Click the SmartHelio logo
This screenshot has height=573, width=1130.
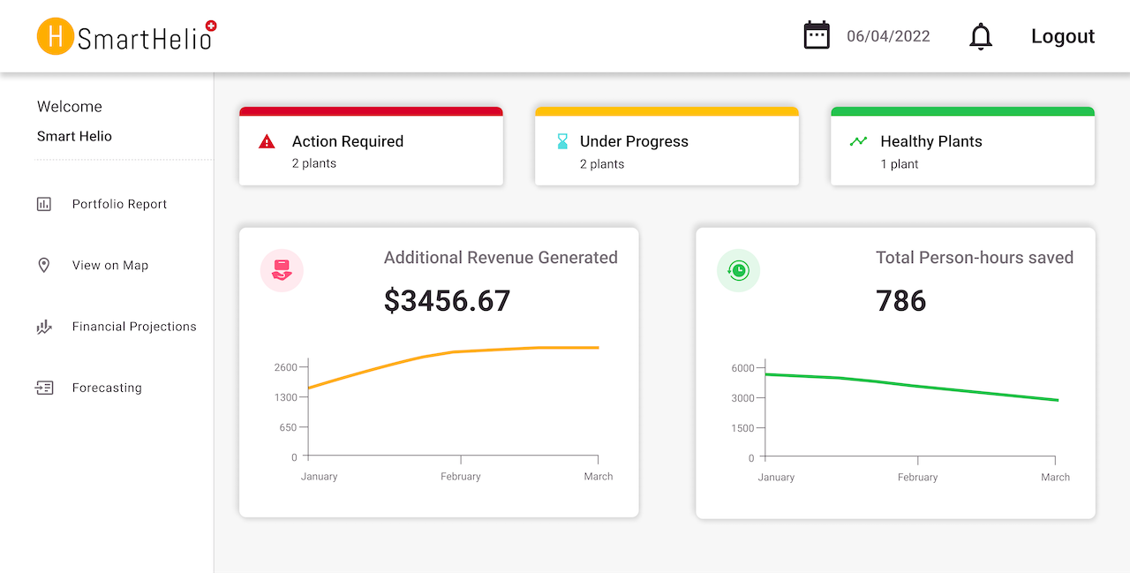[x=126, y=36]
